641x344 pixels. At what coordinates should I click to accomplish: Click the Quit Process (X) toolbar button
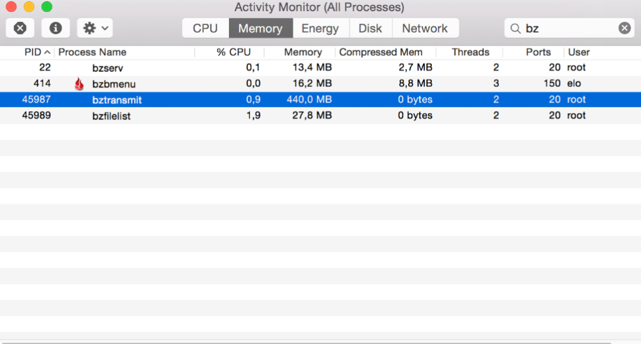[20, 28]
